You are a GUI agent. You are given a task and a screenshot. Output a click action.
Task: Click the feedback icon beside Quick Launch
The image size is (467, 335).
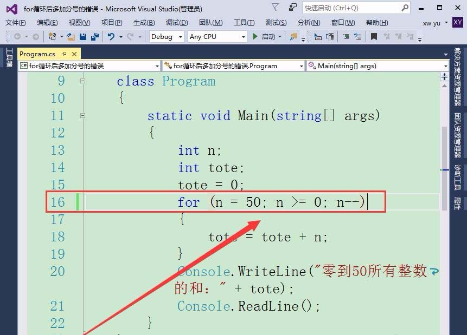pos(293,7)
